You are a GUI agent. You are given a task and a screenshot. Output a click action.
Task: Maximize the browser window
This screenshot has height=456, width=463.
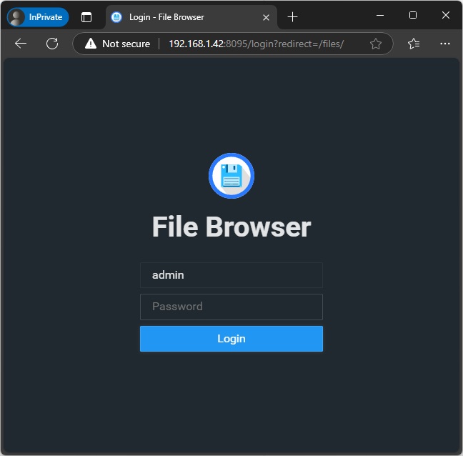[x=413, y=16]
